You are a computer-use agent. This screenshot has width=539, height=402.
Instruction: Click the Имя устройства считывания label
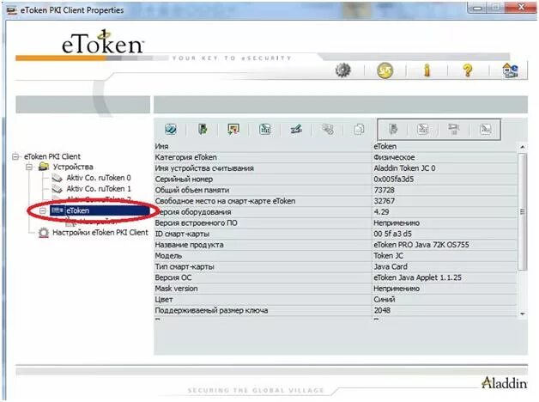pos(204,168)
